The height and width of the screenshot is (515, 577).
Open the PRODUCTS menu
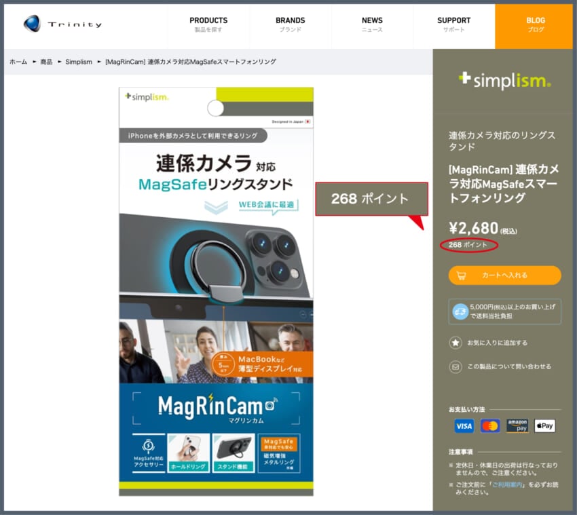click(208, 24)
